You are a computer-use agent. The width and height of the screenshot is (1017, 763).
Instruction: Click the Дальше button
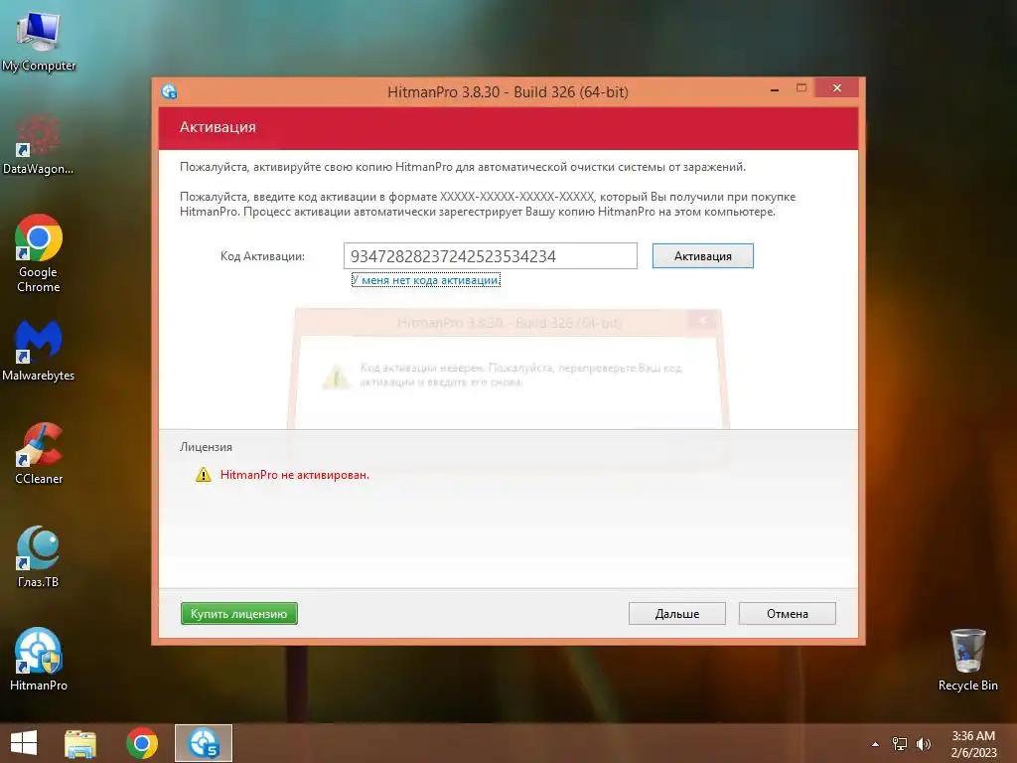[676, 614]
